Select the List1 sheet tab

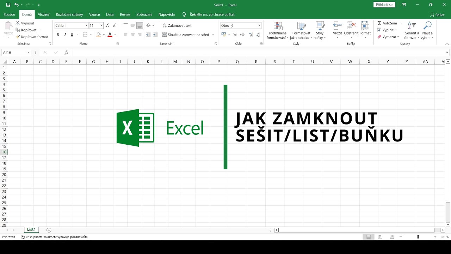31,230
